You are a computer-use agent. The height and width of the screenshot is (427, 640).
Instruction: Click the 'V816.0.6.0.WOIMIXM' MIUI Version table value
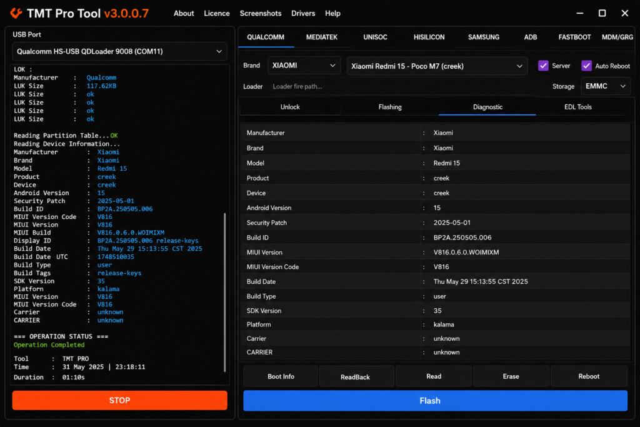(x=466, y=253)
